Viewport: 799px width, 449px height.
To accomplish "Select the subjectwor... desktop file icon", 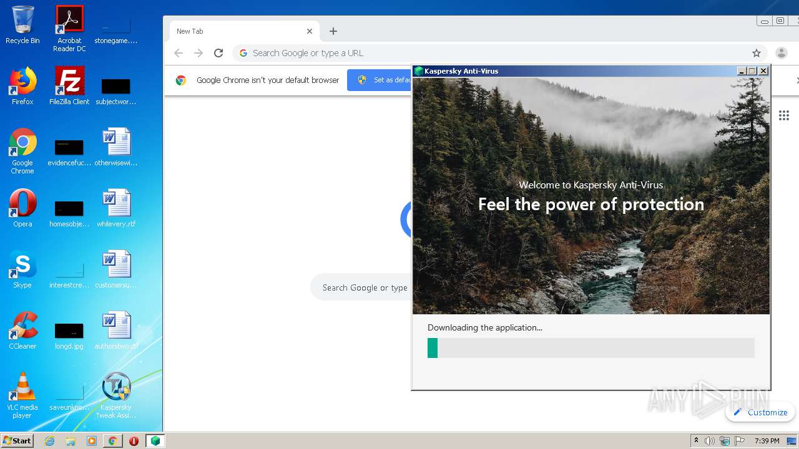I will [x=115, y=90].
